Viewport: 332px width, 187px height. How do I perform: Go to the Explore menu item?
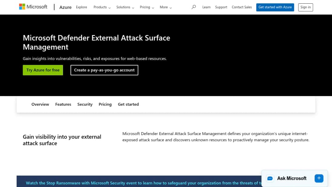tap(81, 7)
